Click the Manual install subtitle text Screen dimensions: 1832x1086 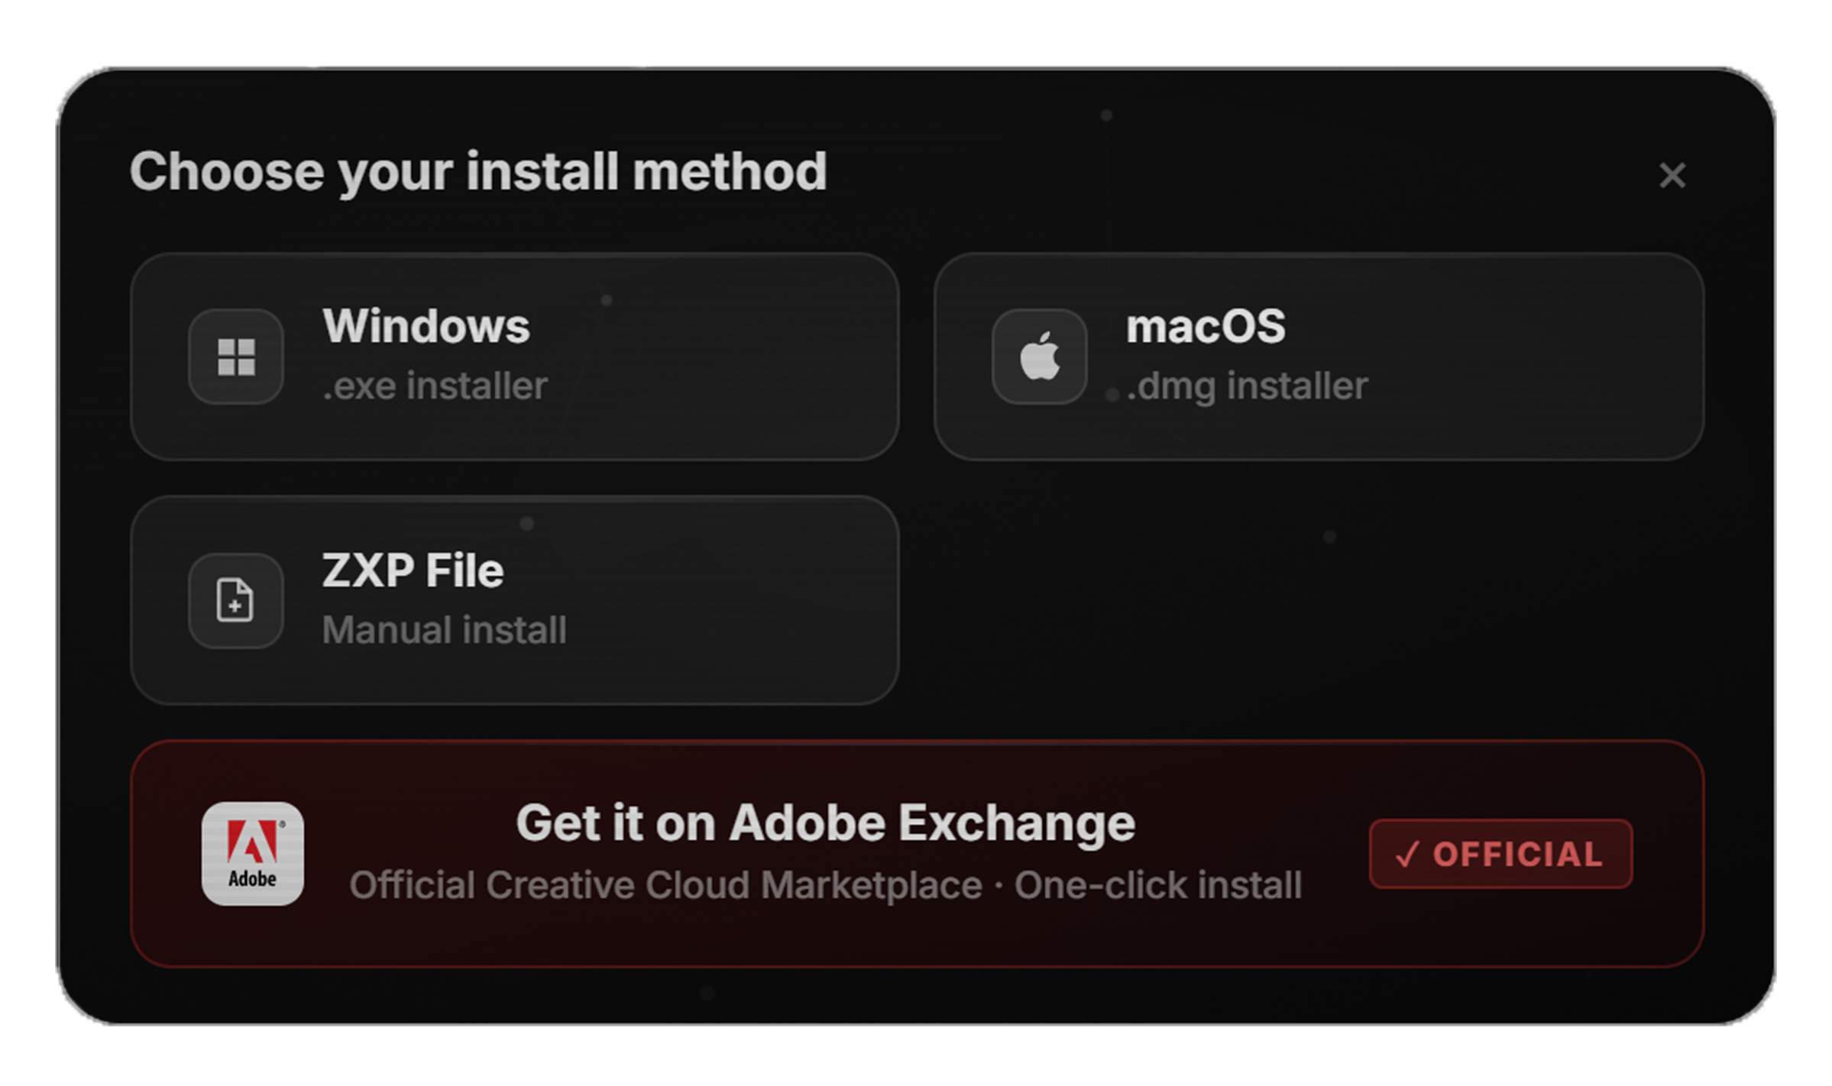444,630
